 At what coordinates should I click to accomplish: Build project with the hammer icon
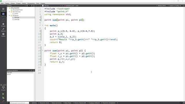pyautogui.click(x=3, y=101)
